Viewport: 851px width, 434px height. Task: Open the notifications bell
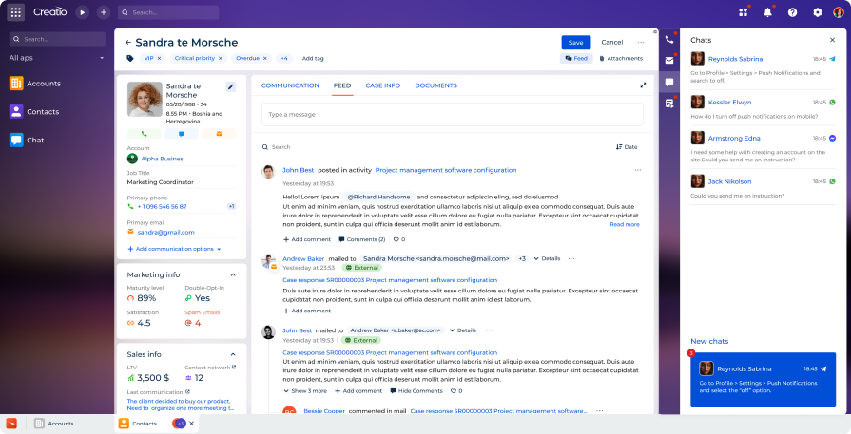(x=767, y=12)
